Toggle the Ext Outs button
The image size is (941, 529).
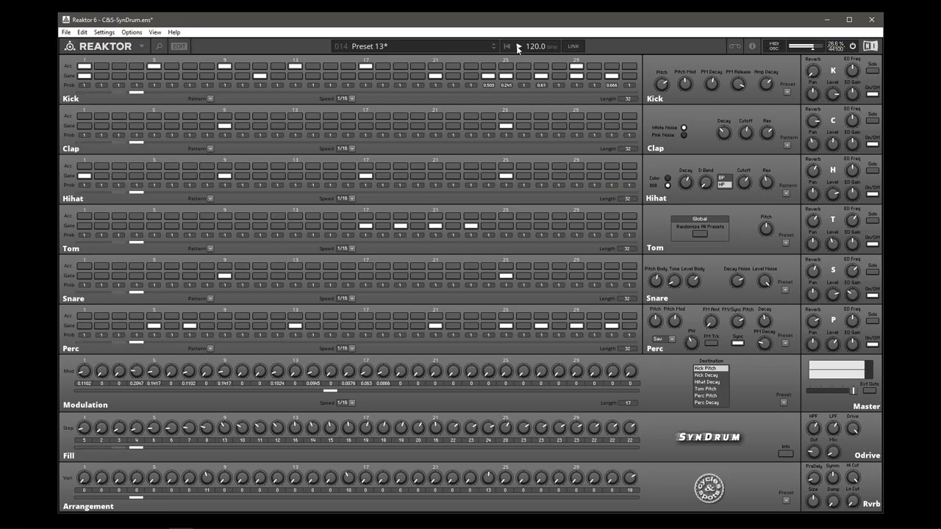[x=869, y=390]
